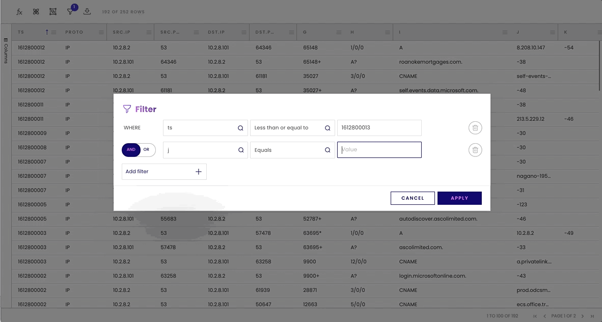Open the PROTO column menu icon
The height and width of the screenshot is (322, 602).
pyautogui.click(x=101, y=32)
